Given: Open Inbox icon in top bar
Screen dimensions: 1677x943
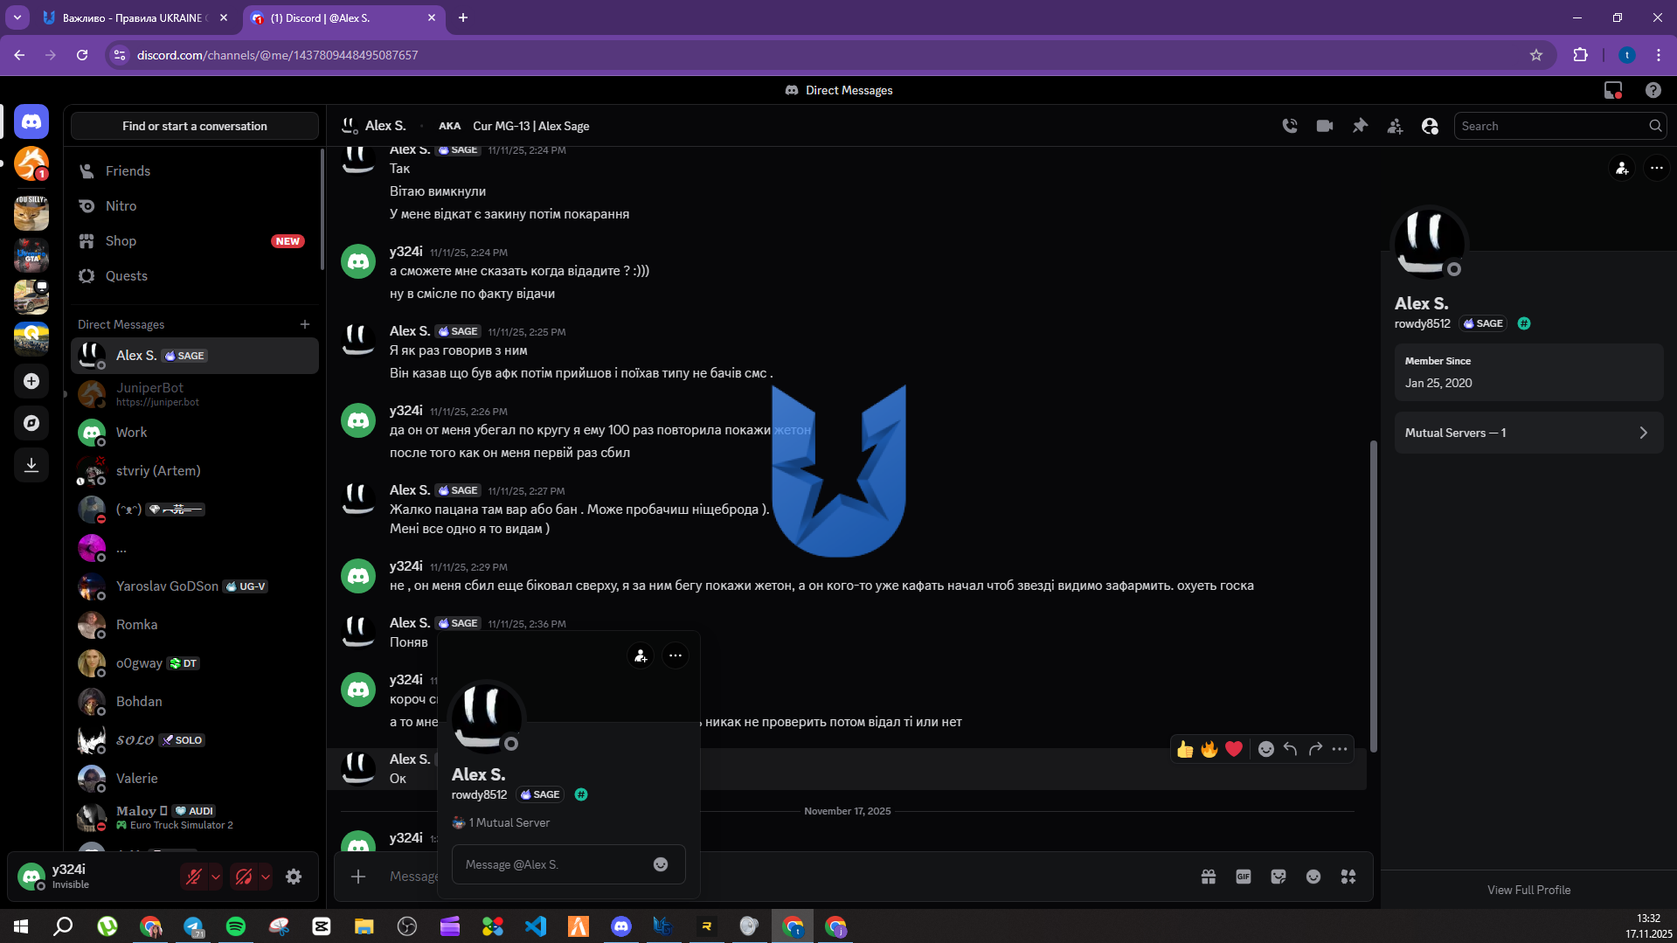Looking at the screenshot, I should [1613, 90].
